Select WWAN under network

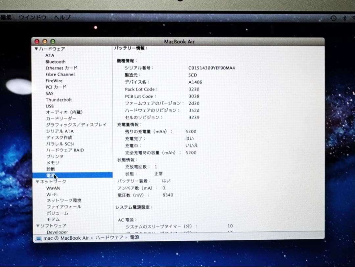tap(54, 188)
